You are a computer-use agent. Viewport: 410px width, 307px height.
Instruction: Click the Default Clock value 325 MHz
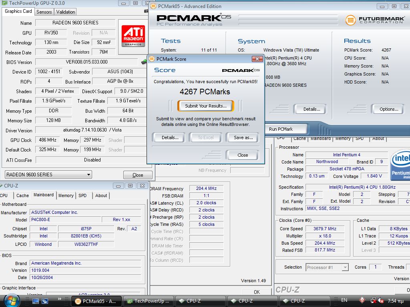(48, 150)
